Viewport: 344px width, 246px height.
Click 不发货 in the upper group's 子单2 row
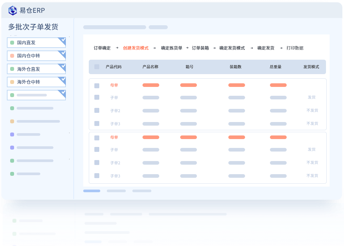click(x=312, y=110)
